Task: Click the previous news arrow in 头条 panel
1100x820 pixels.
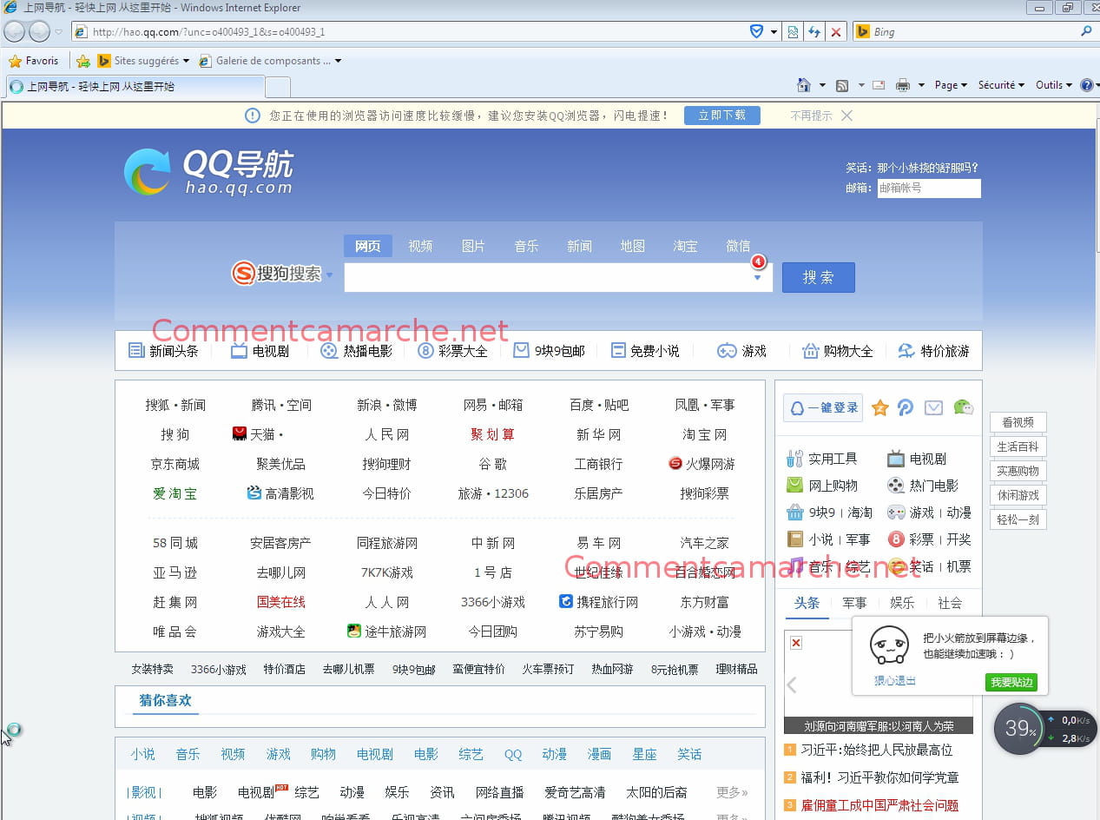Action: pos(792,684)
